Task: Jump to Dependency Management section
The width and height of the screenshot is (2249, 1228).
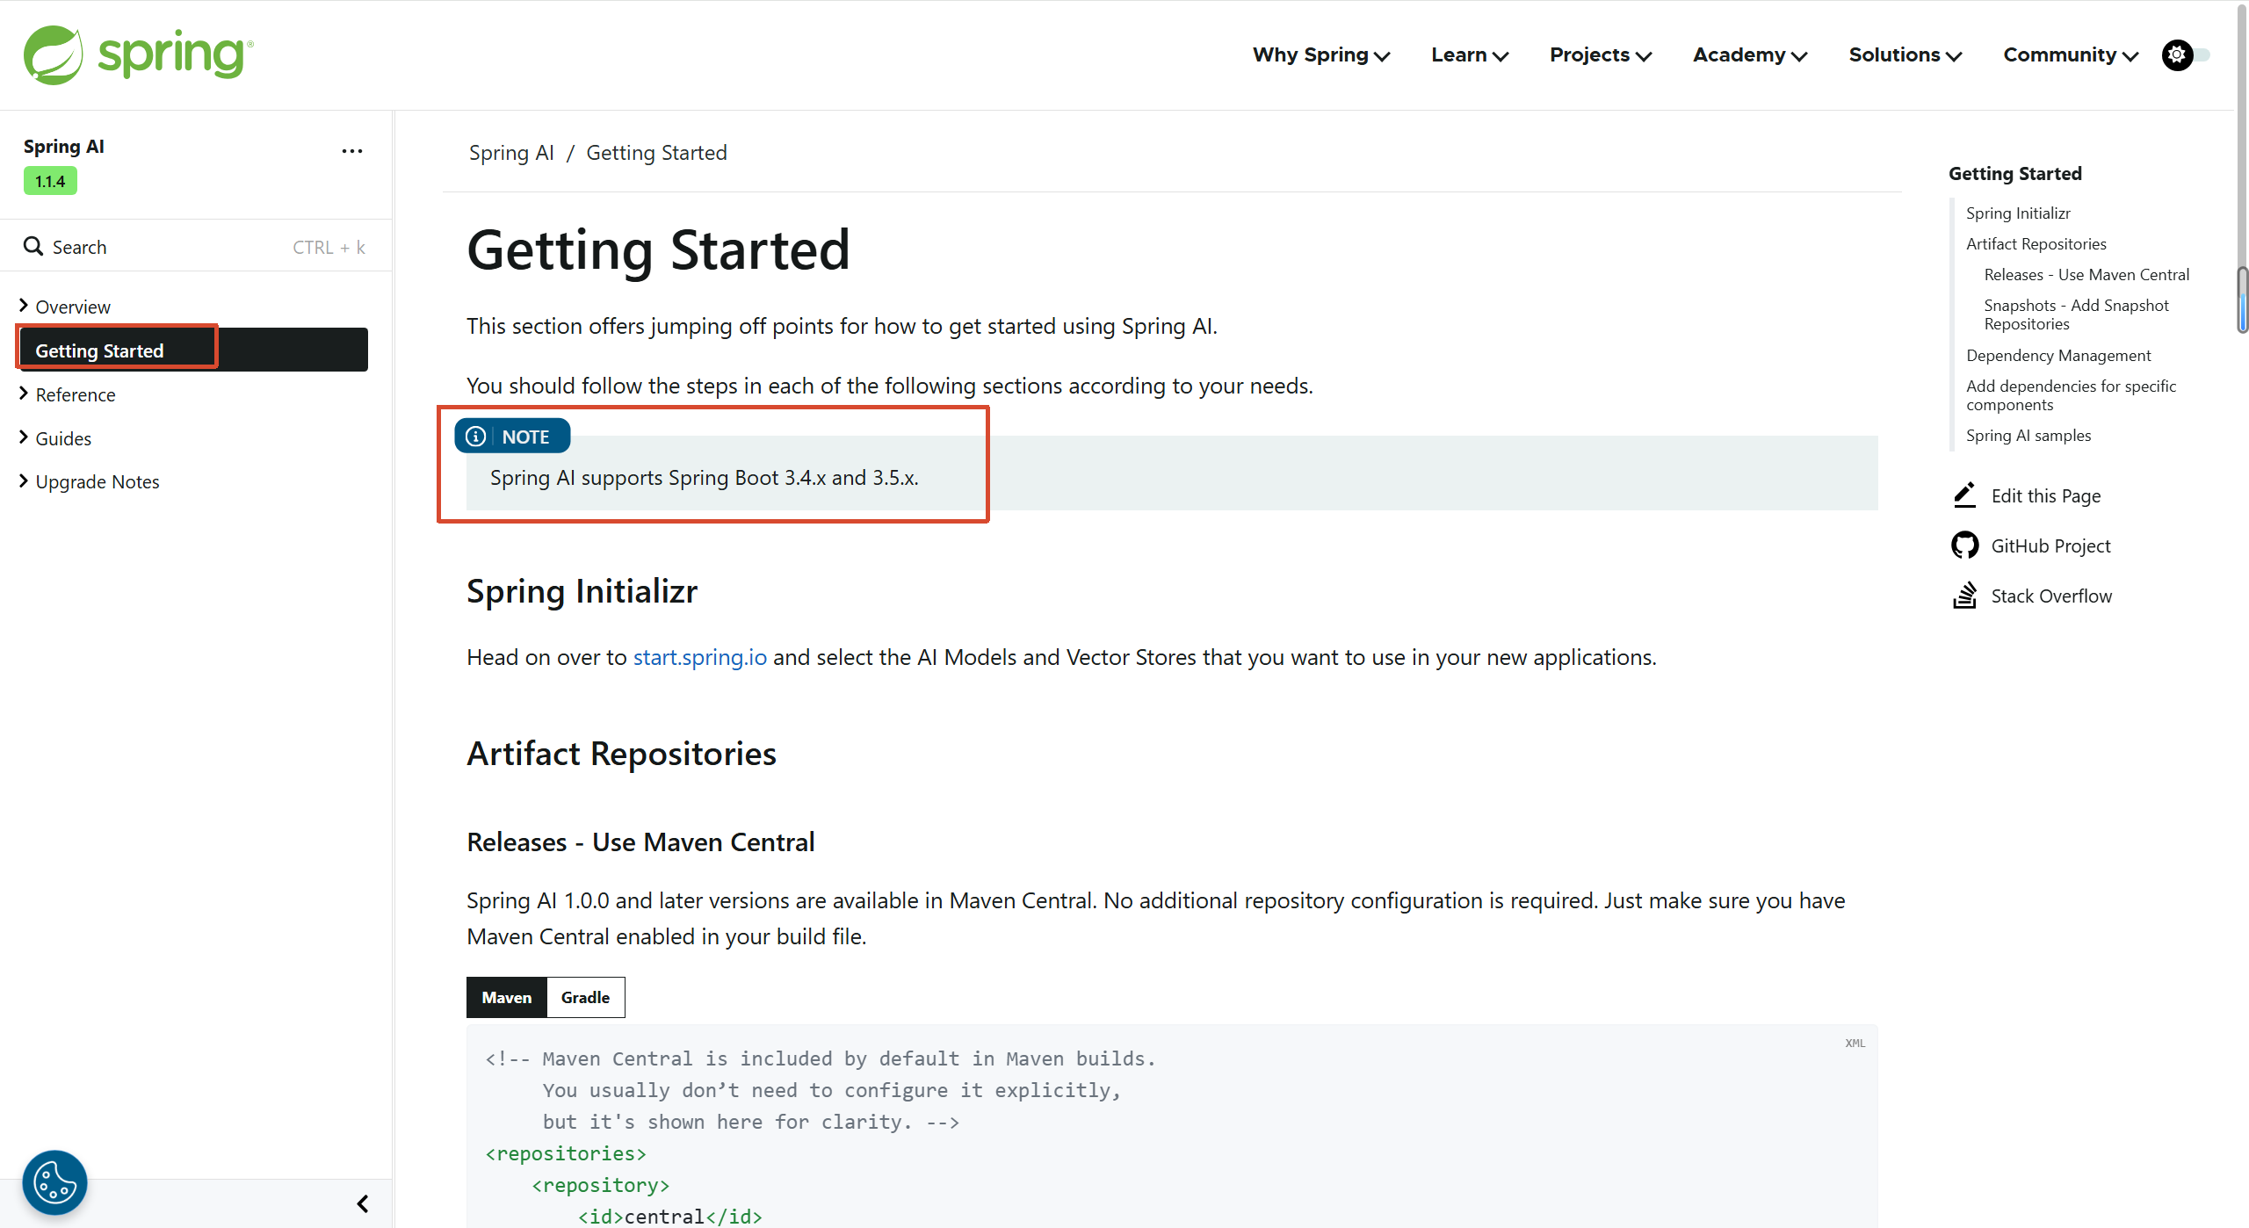Action: pyautogui.click(x=2057, y=355)
